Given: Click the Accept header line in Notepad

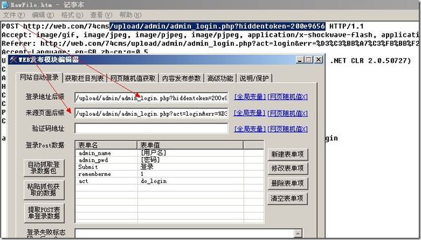Looking at the screenshot, I should [210, 35].
